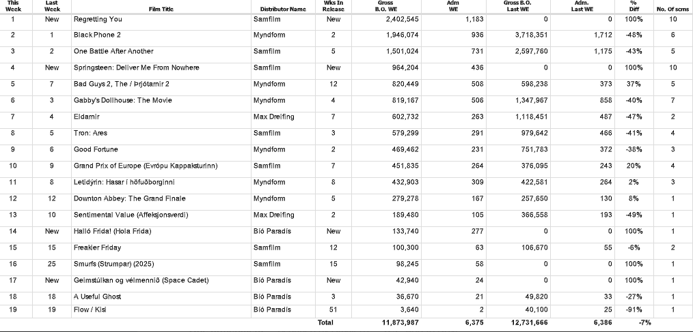Select Springsteen: Deliver Me From Nowhere
Image resolution: width=693 pixels, height=332 pixels.
137,67
